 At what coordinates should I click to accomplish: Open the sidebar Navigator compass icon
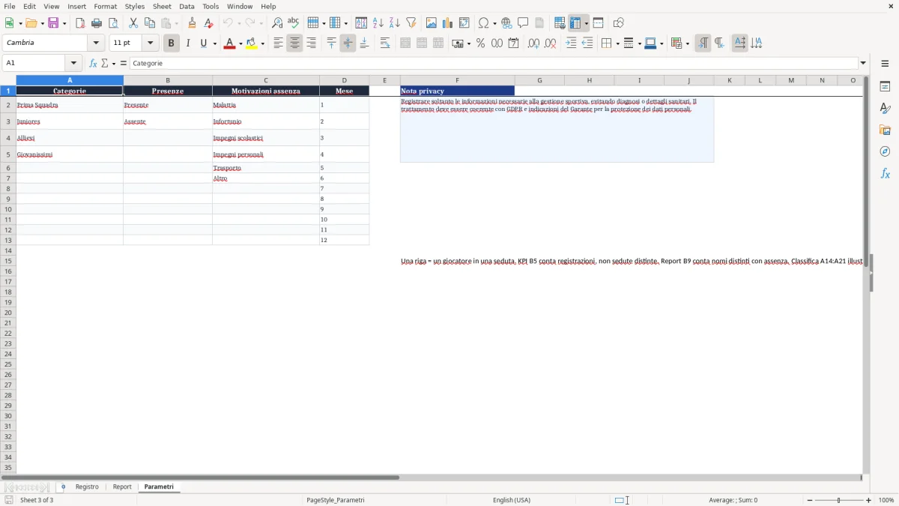click(885, 152)
